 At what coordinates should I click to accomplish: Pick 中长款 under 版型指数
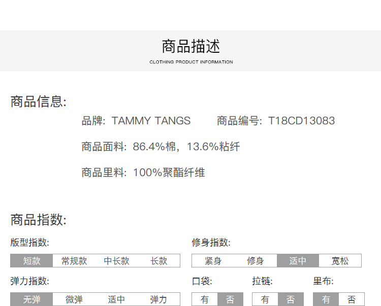116,261
